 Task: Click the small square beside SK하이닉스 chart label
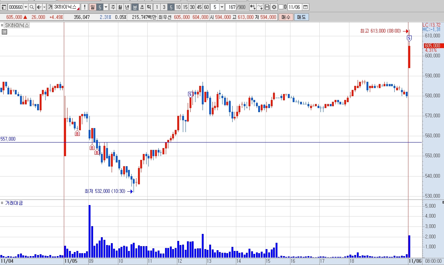[x=2, y=25]
